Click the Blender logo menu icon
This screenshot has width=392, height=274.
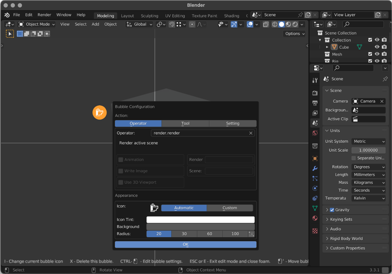[7, 15]
